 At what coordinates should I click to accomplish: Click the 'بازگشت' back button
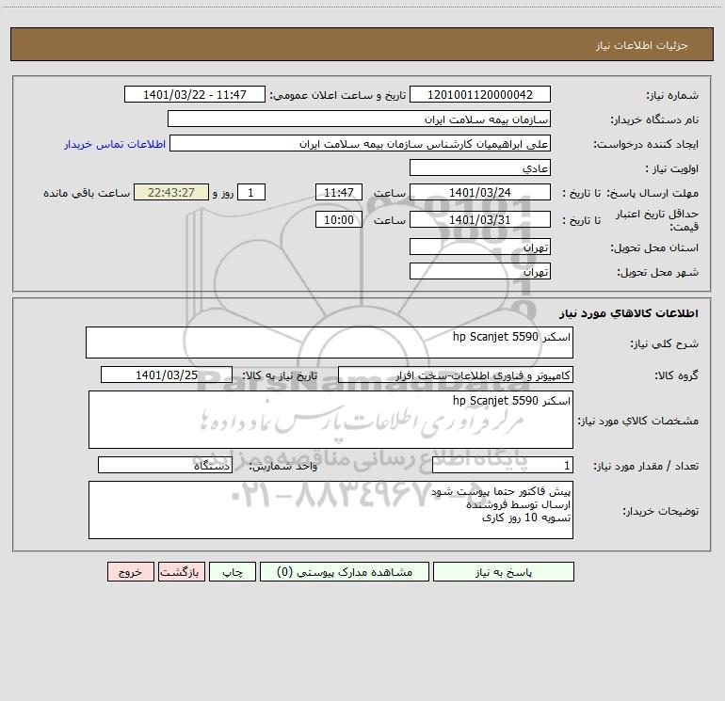181,572
